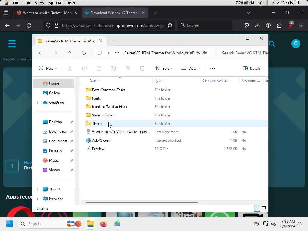Toggle the Details pane
The width and height of the screenshot is (308, 231).
point(252,68)
